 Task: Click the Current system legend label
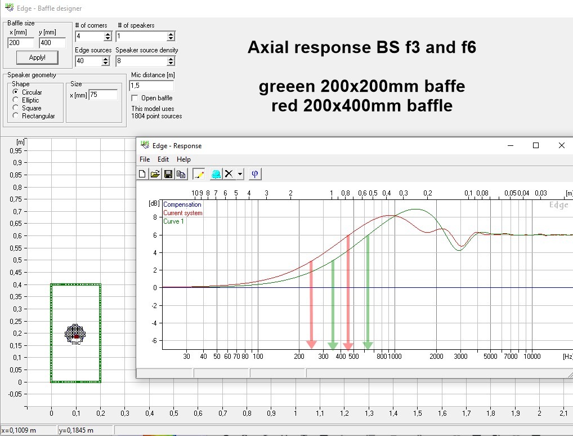[183, 213]
